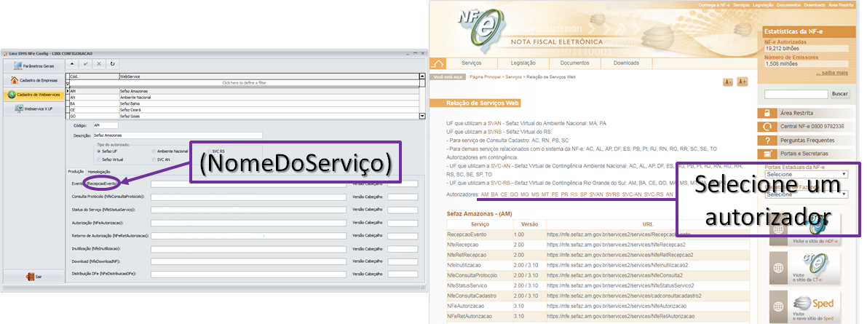Image resolution: width=867 pixels, height=324 pixels.
Task: Open Webservice X UF sidebar item
Action: pos(33,109)
